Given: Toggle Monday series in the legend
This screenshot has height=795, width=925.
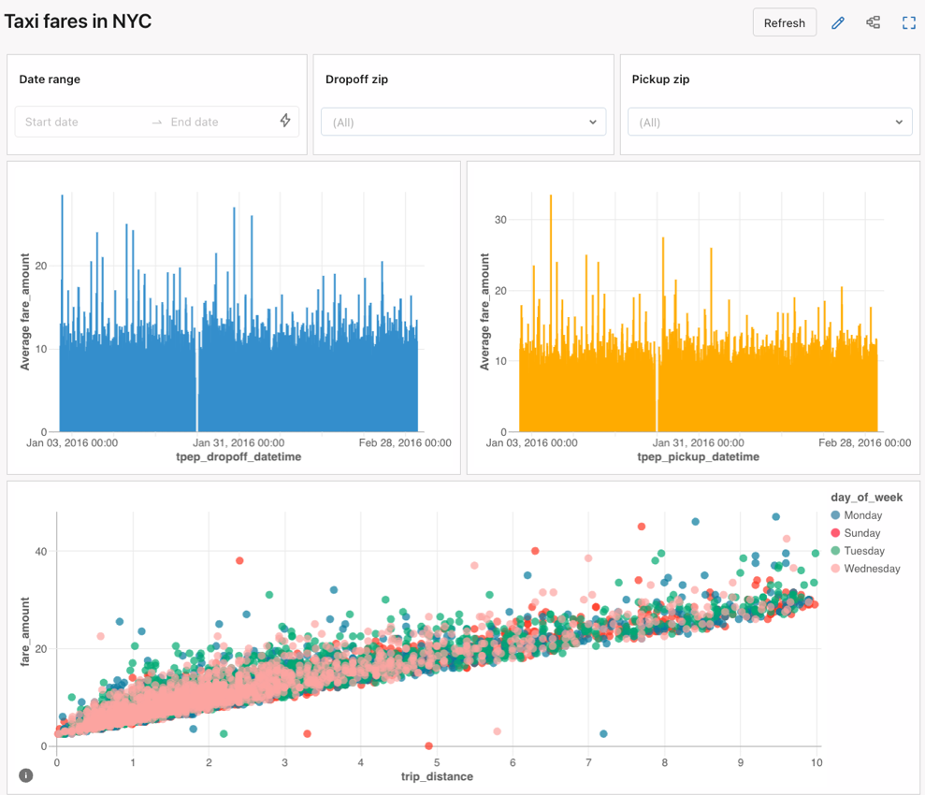Looking at the screenshot, I should pyautogui.click(x=862, y=515).
